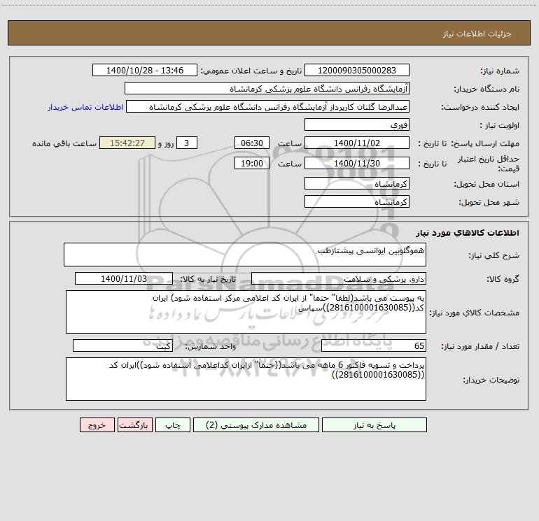Click deadline time field 06:30
Image resolution: width=539 pixels, height=521 pixels.
[x=251, y=143]
